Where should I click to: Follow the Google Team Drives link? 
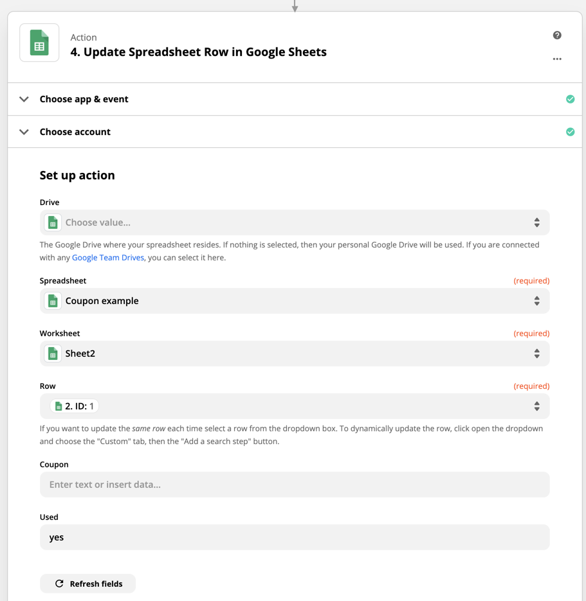click(x=108, y=258)
